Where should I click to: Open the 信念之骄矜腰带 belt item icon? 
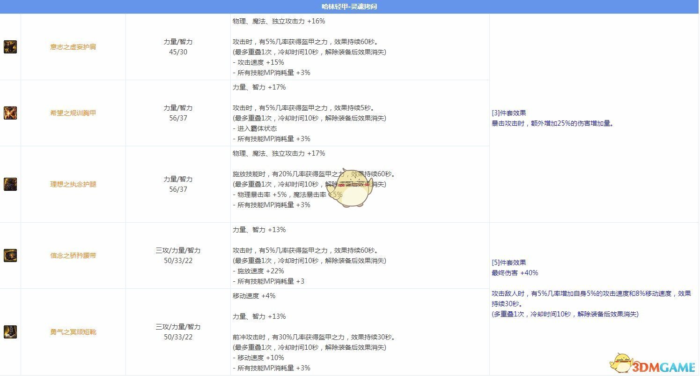click(10, 256)
